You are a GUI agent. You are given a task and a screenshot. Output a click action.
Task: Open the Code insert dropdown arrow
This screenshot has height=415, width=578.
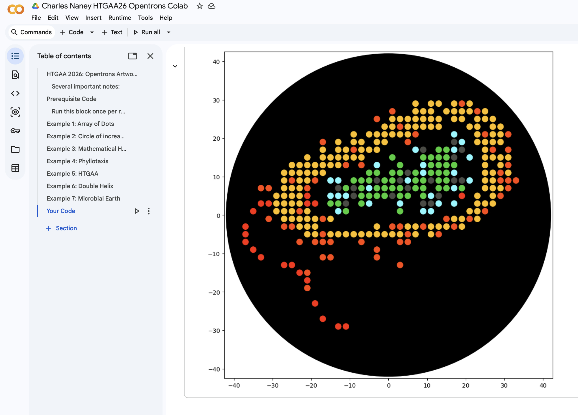[92, 32]
